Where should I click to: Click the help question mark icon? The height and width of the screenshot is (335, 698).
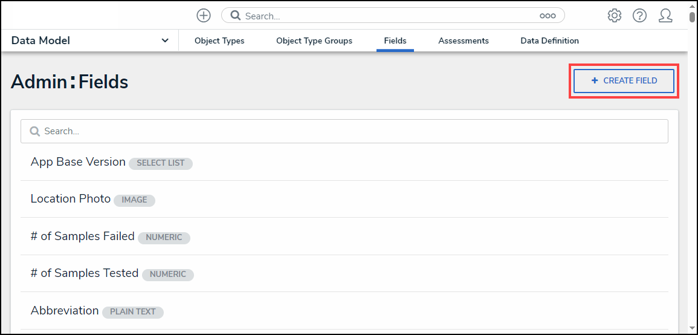click(x=639, y=16)
